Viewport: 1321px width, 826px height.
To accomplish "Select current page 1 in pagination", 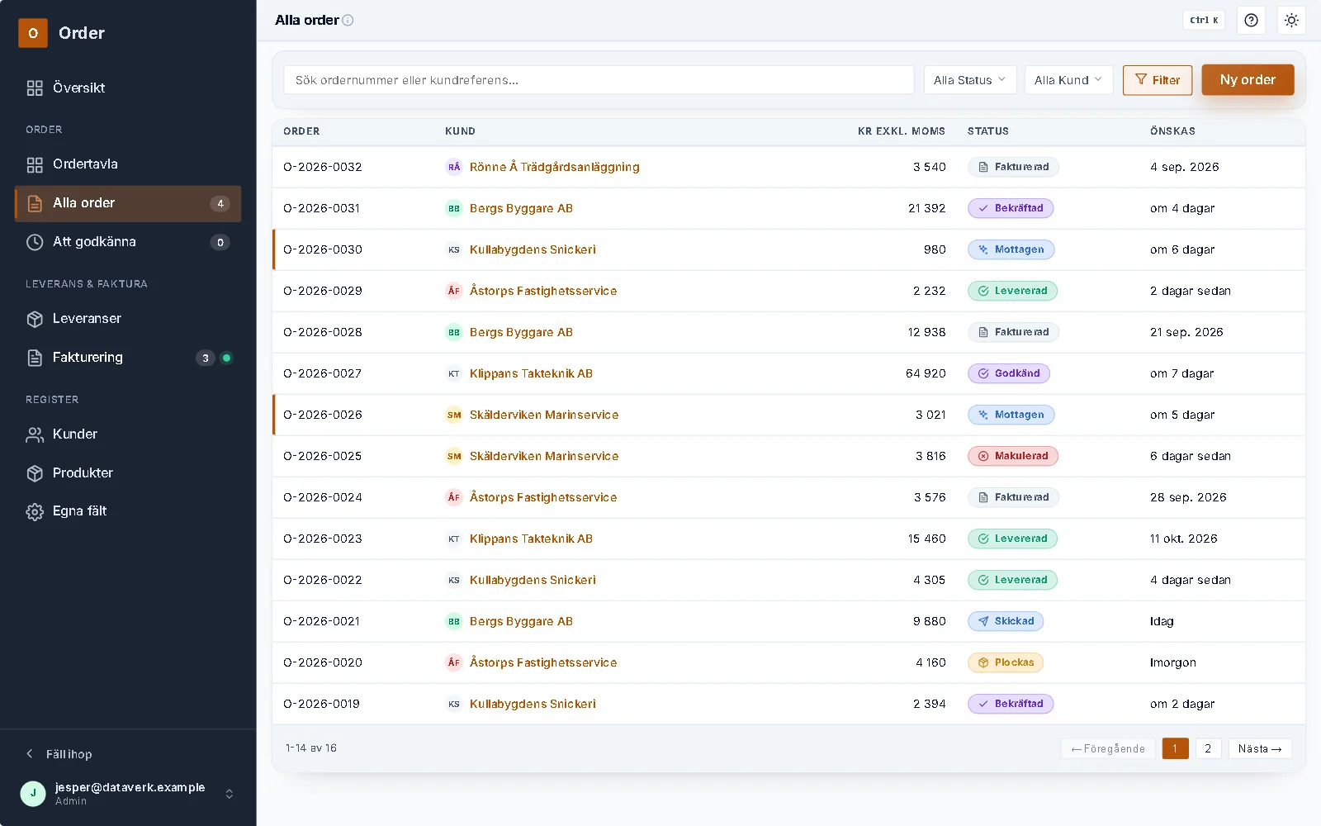I will (1175, 748).
